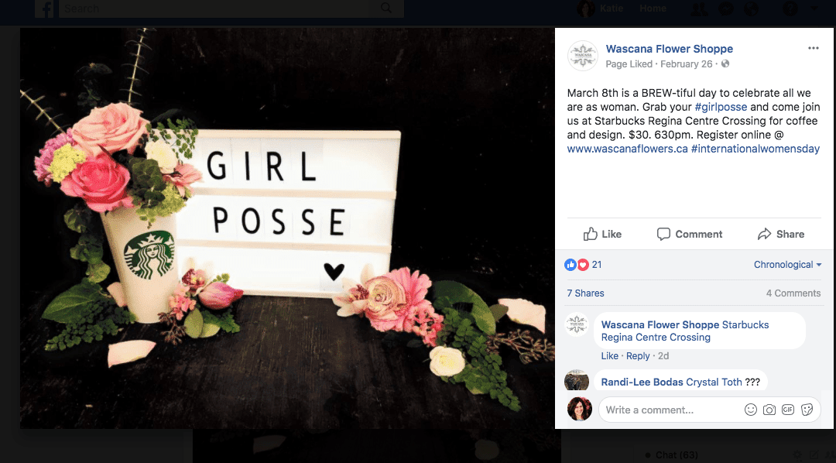Screen dimensions: 836x463
Task: Open the Messenger icon in top bar
Action: (x=725, y=9)
